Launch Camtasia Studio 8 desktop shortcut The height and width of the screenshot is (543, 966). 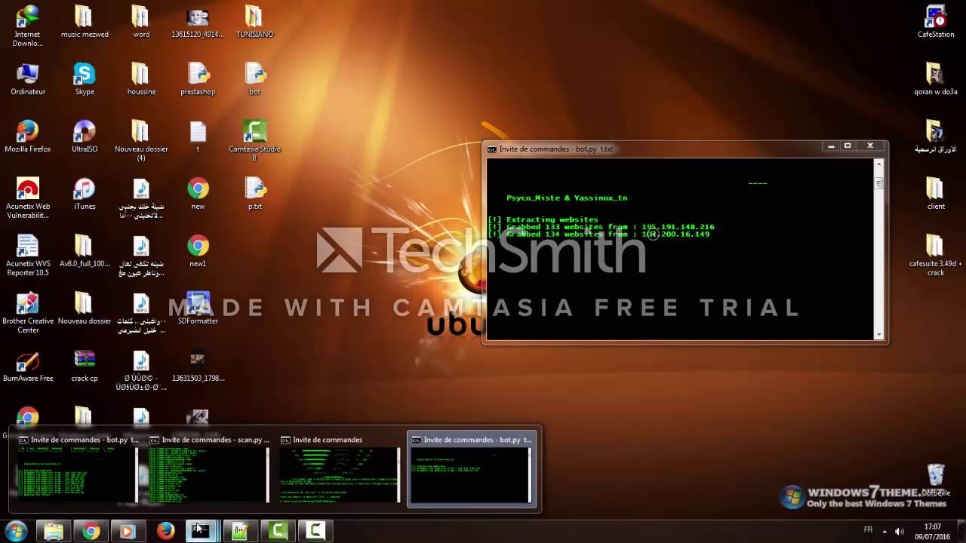tap(254, 140)
